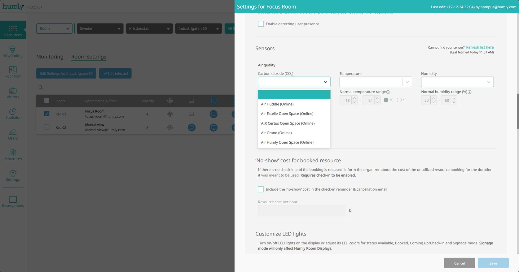The image size is (519, 272).
Task: Click the info icon beside Normal temperature range
Action: pyautogui.click(x=388, y=92)
